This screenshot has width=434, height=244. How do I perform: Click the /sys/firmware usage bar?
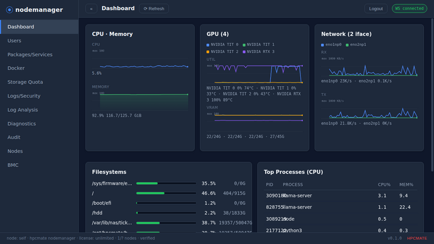pyautogui.click(x=166, y=183)
